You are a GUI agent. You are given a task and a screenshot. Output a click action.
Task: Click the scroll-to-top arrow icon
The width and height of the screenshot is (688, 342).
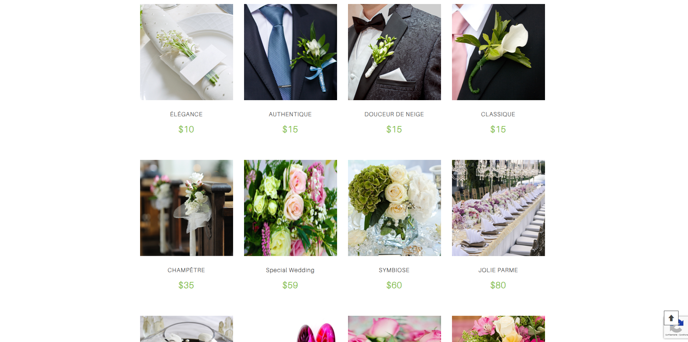[x=671, y=318]
